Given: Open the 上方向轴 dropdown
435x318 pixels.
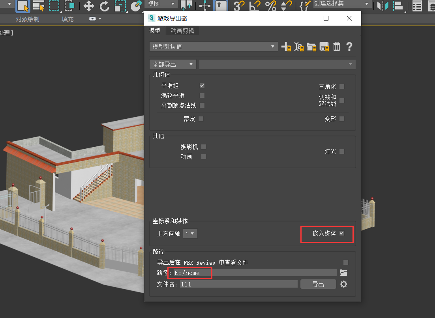Looking at the screenshot, I should tap(190, 233).
